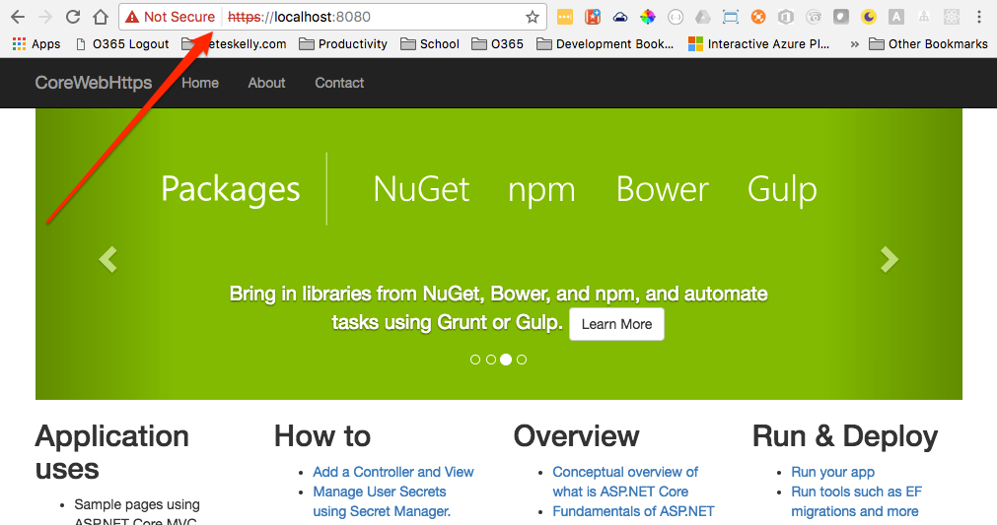This screenshot has width=997, height=525.
Task: Click the Not Secure label
Action: 179,17
